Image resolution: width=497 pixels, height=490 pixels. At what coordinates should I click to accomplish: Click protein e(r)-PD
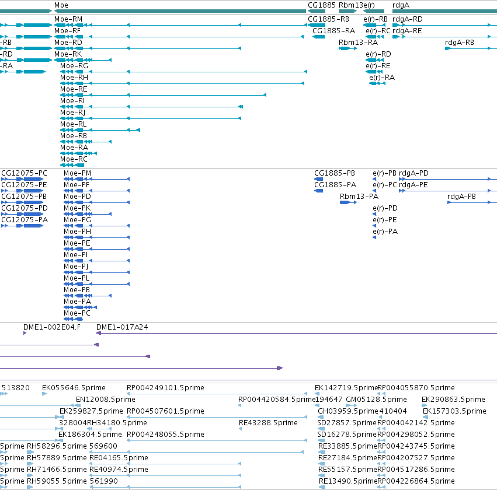[385, 208]
